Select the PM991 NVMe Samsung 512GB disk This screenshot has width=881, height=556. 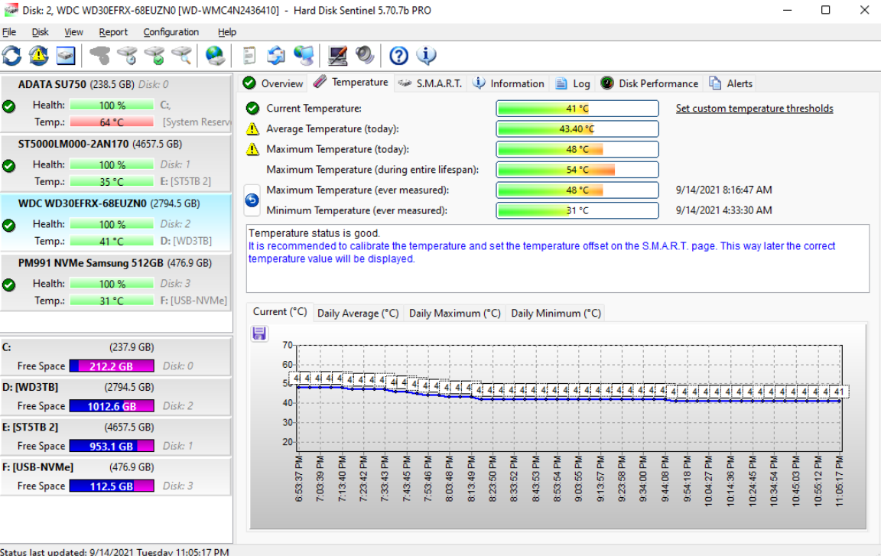(115, 282)
